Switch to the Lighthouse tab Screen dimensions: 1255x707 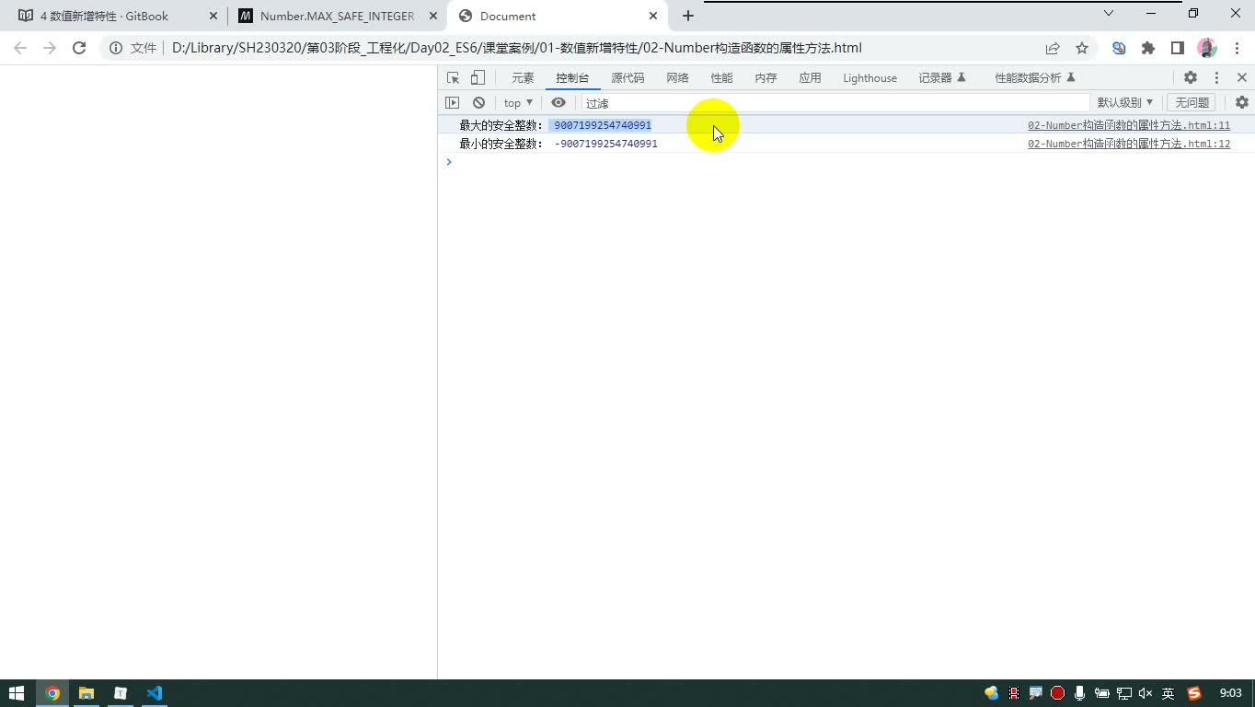869,78
